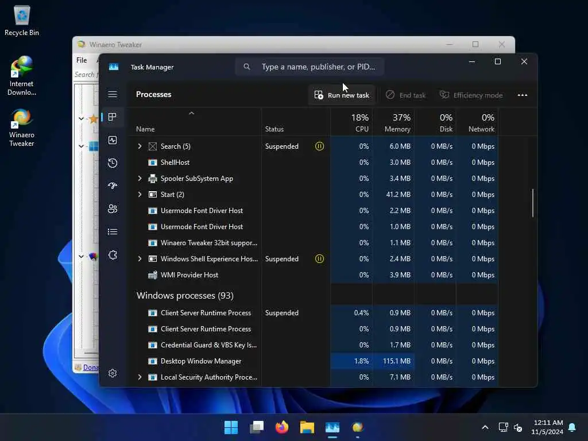Open the Performance sidebar icon

point(113,140)
